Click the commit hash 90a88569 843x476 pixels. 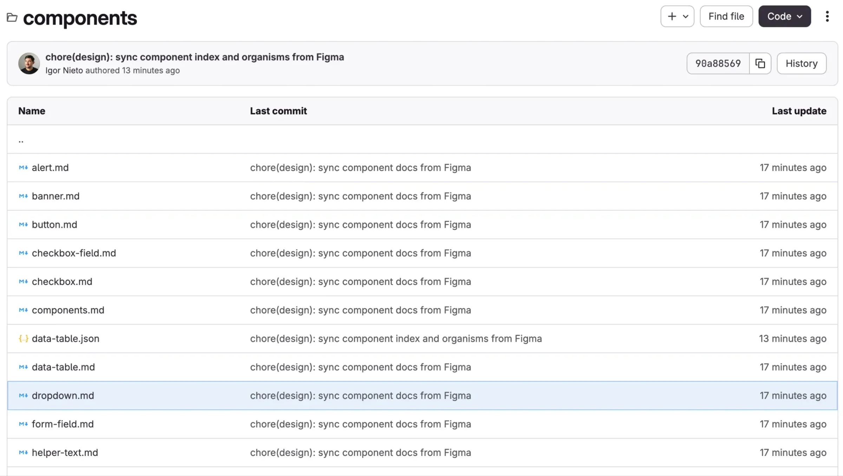(x=718, y=64)
